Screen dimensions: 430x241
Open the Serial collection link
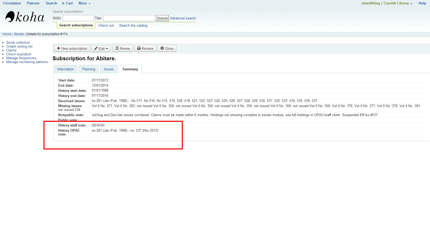pyautogui.click(x=18, y=43)
